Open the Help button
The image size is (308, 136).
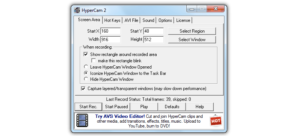[200, 107]
